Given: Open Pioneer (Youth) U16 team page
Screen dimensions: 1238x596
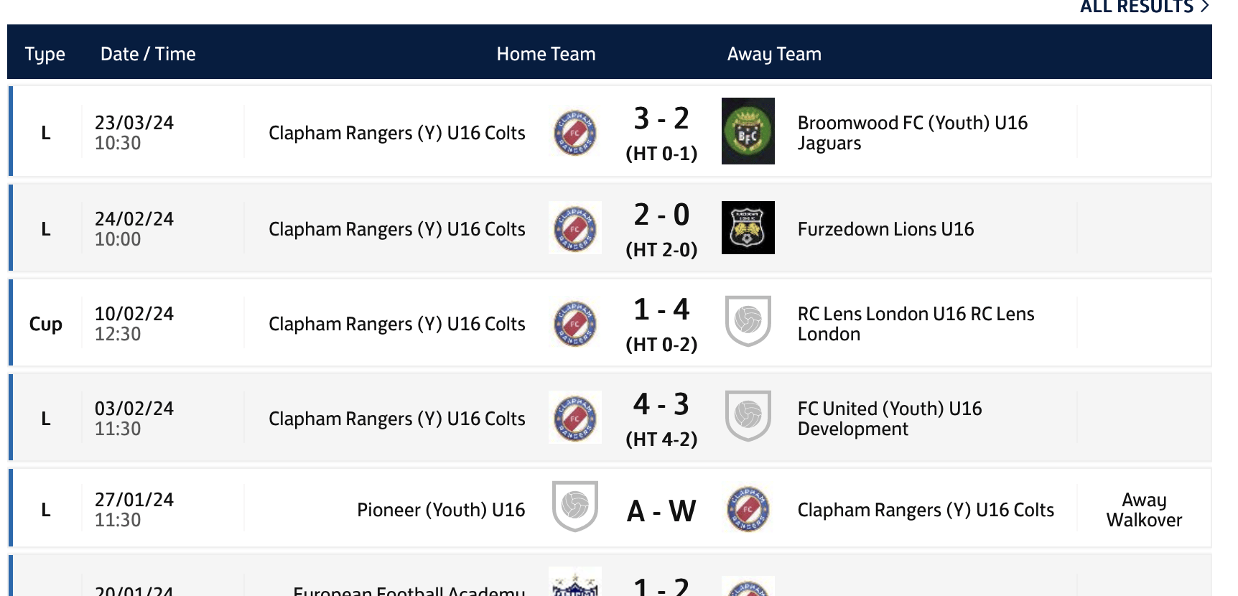Looking at the screenshot, I should (x=441, y=510).
